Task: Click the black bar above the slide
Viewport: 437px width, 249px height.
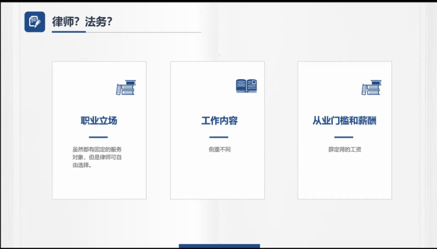Action: (218, 1)
